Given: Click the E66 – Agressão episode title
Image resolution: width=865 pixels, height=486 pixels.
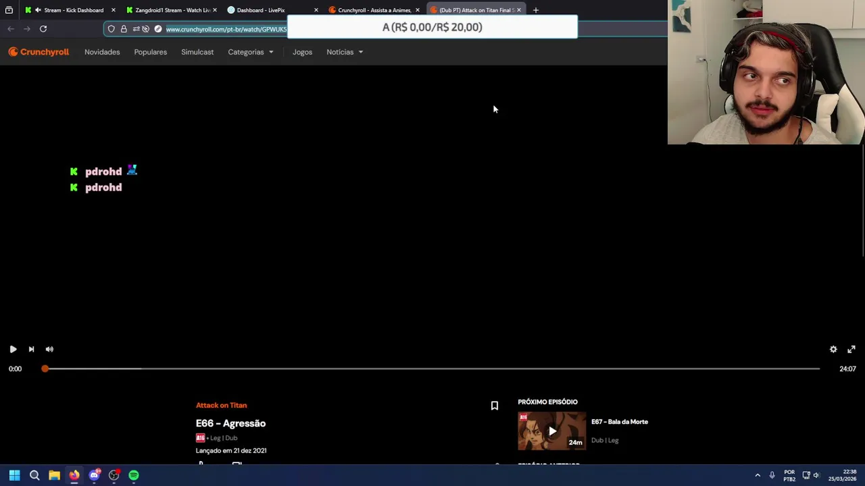Looking at the screenshot, I should pos(230,423).
